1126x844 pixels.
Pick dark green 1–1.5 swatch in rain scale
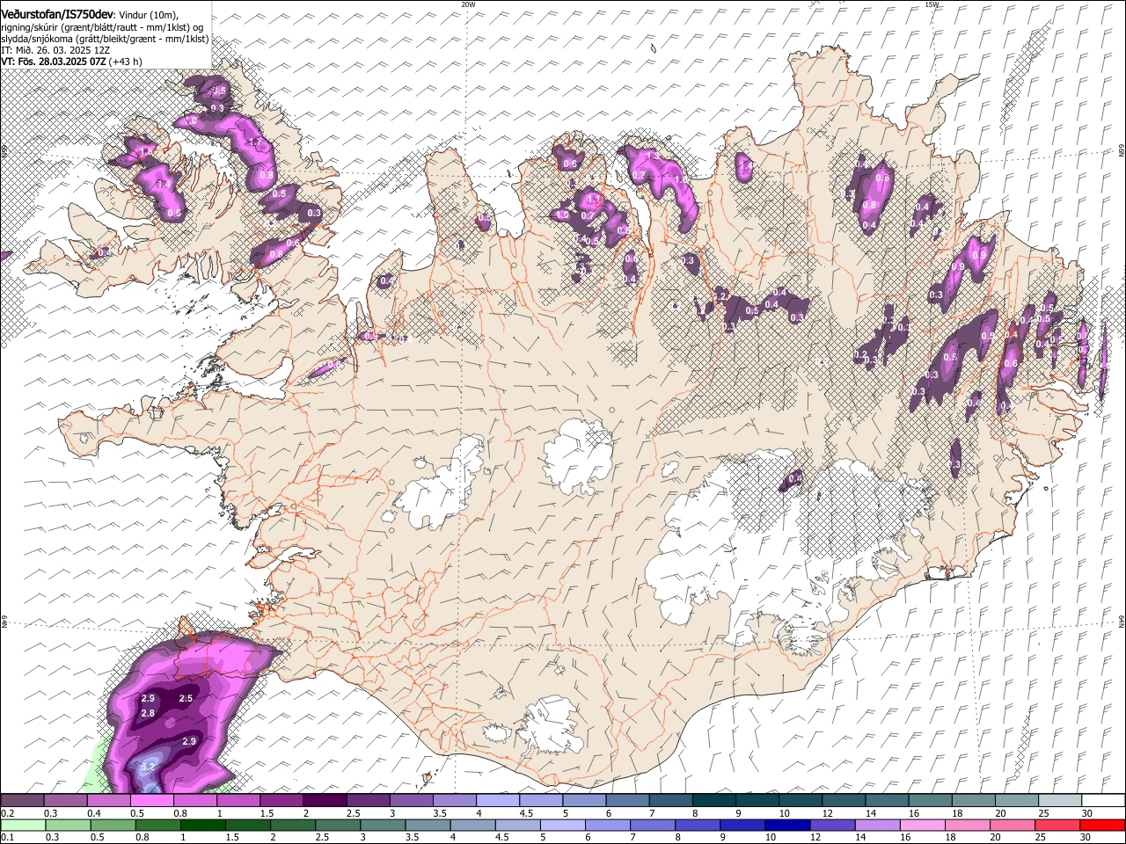tap(203, 826)
